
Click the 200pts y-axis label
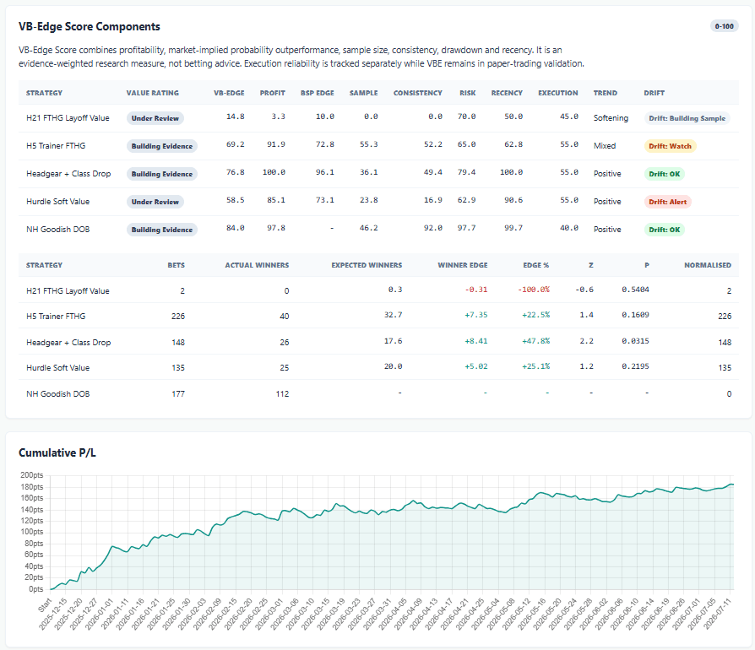[32, 475]
